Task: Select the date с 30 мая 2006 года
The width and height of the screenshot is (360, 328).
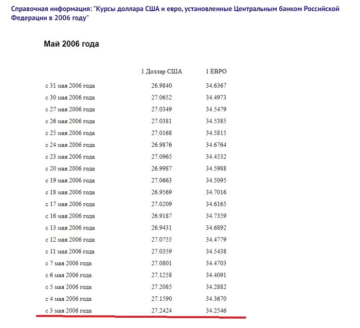Action: [70, 98]
